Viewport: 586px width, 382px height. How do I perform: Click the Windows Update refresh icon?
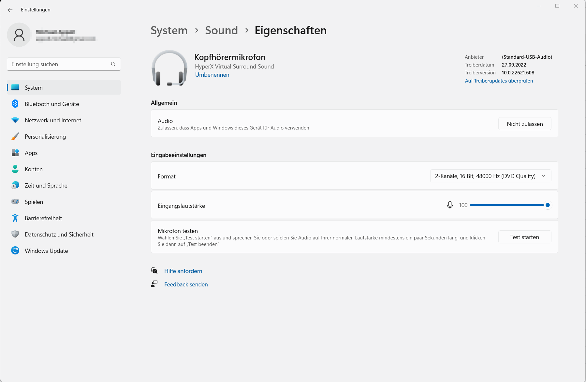(x=15, y=251)
